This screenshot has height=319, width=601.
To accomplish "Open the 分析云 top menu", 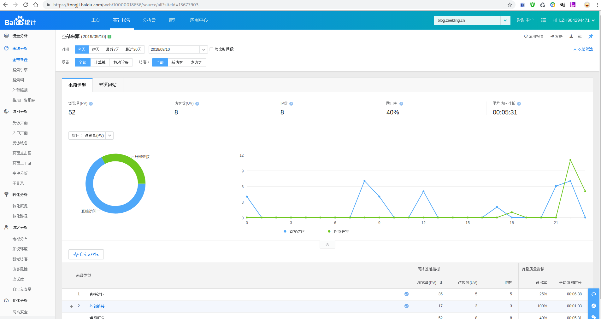I will [x=149, y=20].
